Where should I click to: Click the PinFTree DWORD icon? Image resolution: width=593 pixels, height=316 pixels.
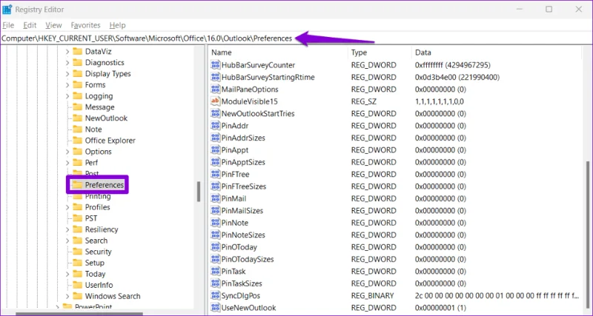[215, 175]
